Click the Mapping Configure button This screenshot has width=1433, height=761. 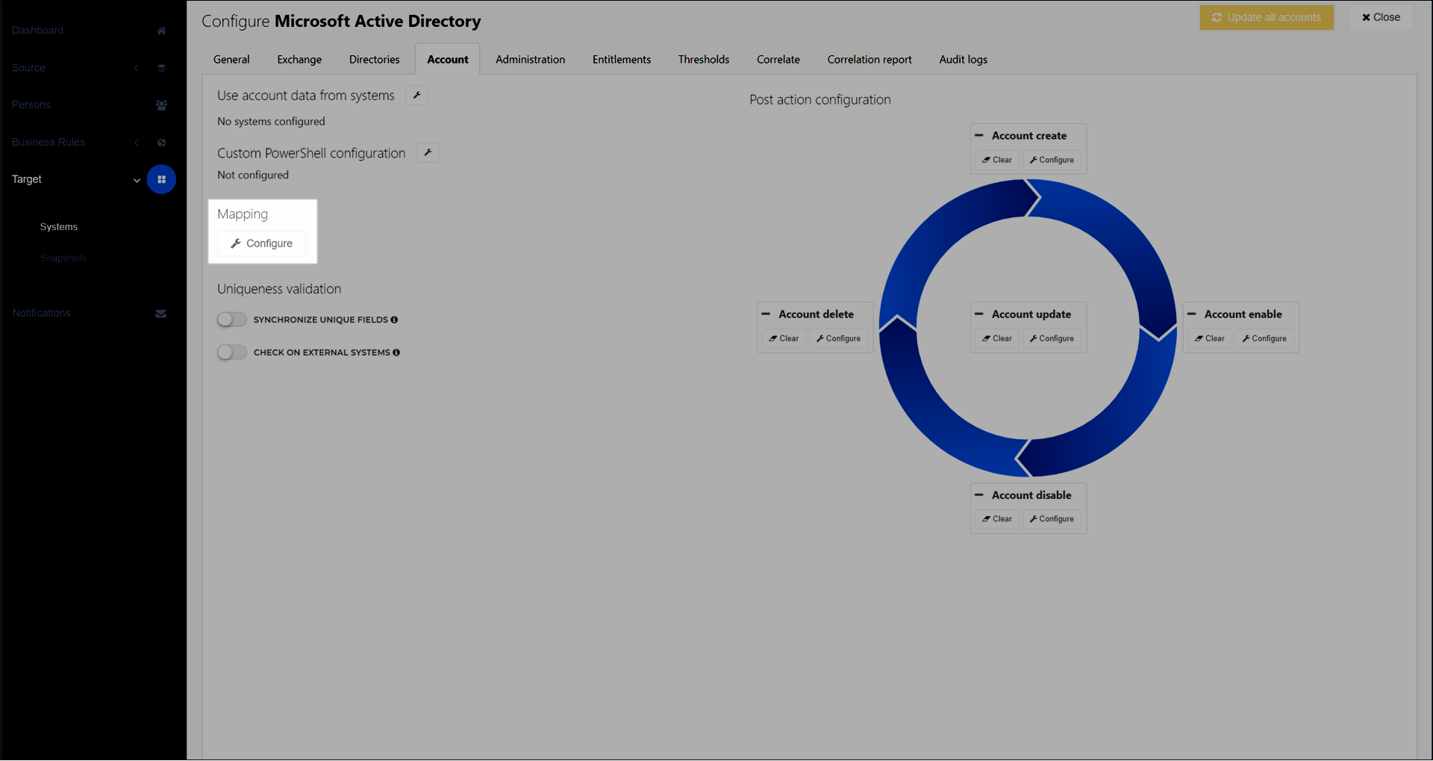coord(262,243)
